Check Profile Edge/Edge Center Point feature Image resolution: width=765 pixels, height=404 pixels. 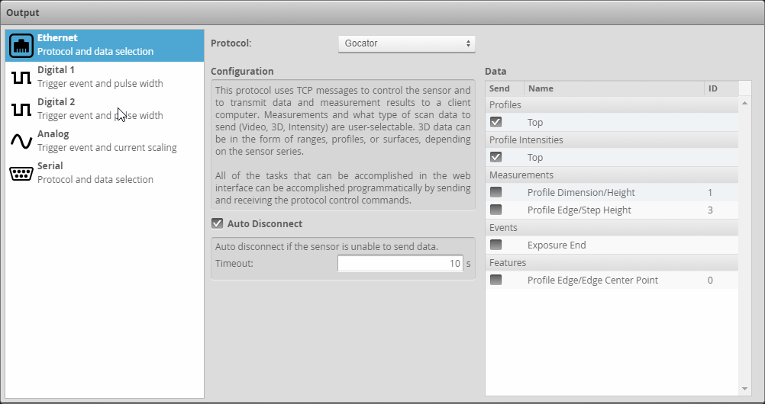(496, 280)
